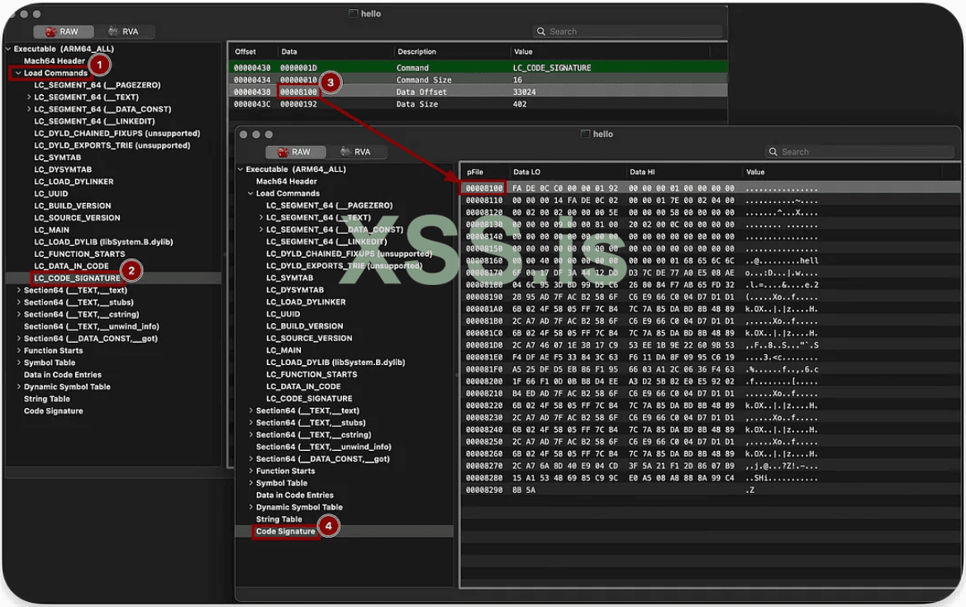Screen dimensions: 966x607
Task: Click magnifier icon in front window search
Action: (773, 152)
